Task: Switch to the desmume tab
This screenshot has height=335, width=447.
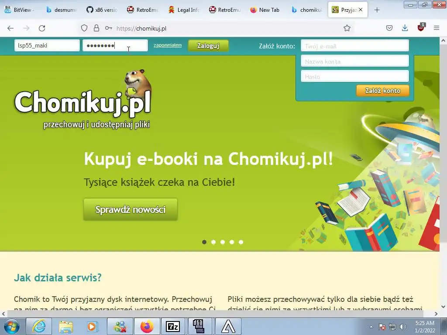Action: tap(62, 10)
